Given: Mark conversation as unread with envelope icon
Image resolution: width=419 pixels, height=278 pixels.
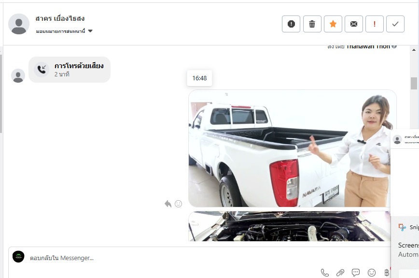Looking at the screenshot, I should (354, 24).
